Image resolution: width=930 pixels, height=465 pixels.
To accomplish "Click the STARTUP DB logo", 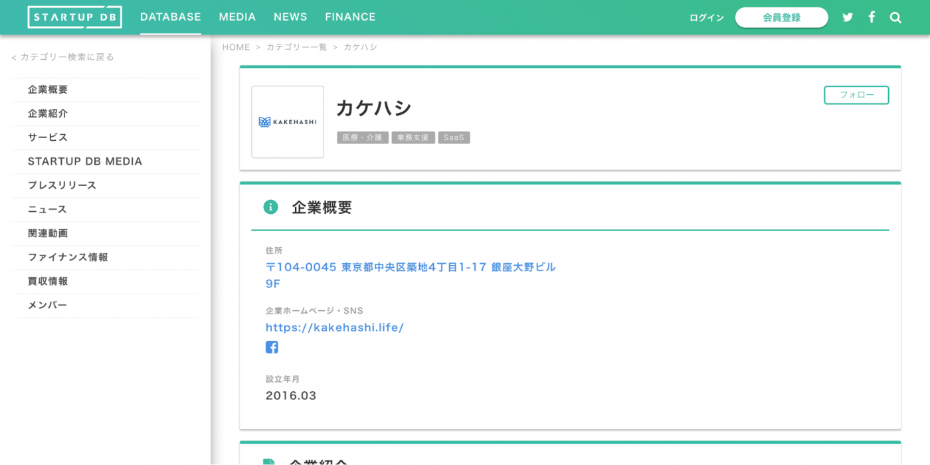I will [74, 17].
